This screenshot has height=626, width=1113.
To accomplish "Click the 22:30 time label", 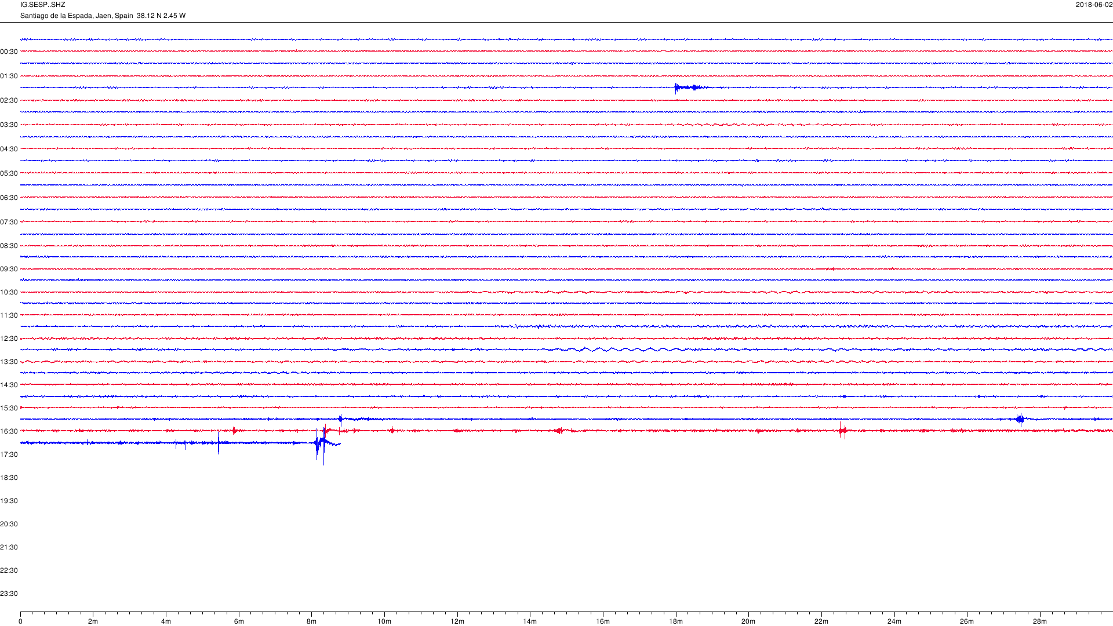I will tap(9, 570).
